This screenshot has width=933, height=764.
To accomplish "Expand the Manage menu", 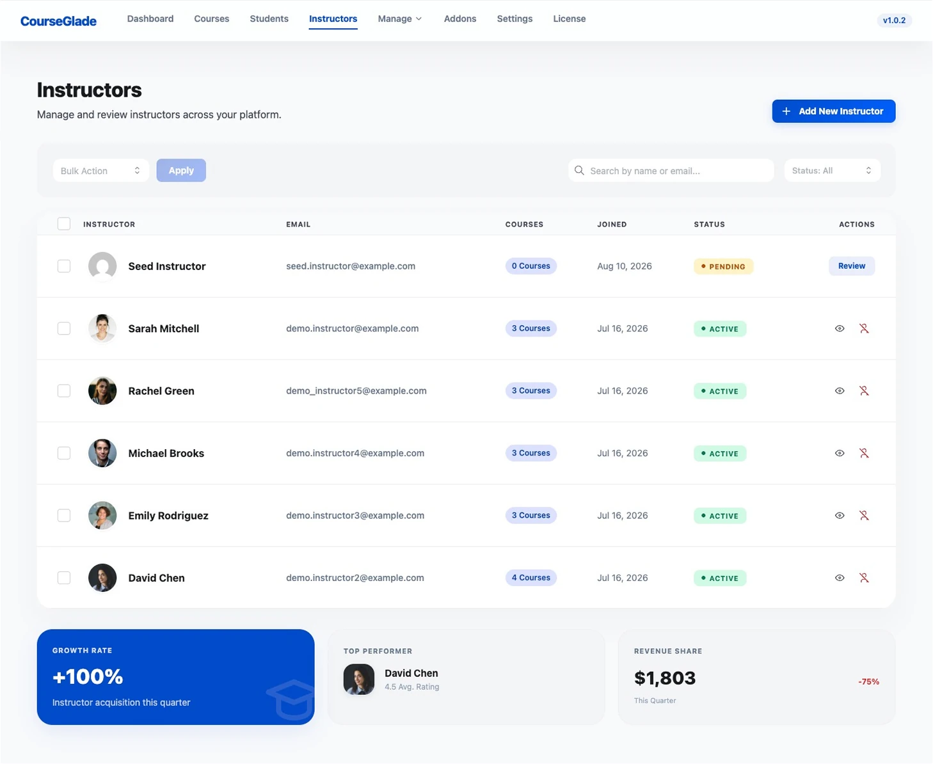I will click(400, 19).
